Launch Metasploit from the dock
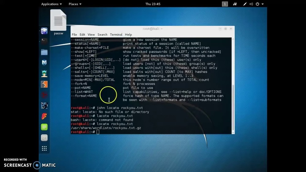 pyautogui.click(x=44, y=63)
